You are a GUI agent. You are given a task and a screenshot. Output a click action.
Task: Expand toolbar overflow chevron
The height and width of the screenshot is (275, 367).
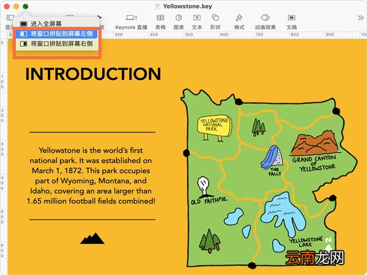(360, 18)
